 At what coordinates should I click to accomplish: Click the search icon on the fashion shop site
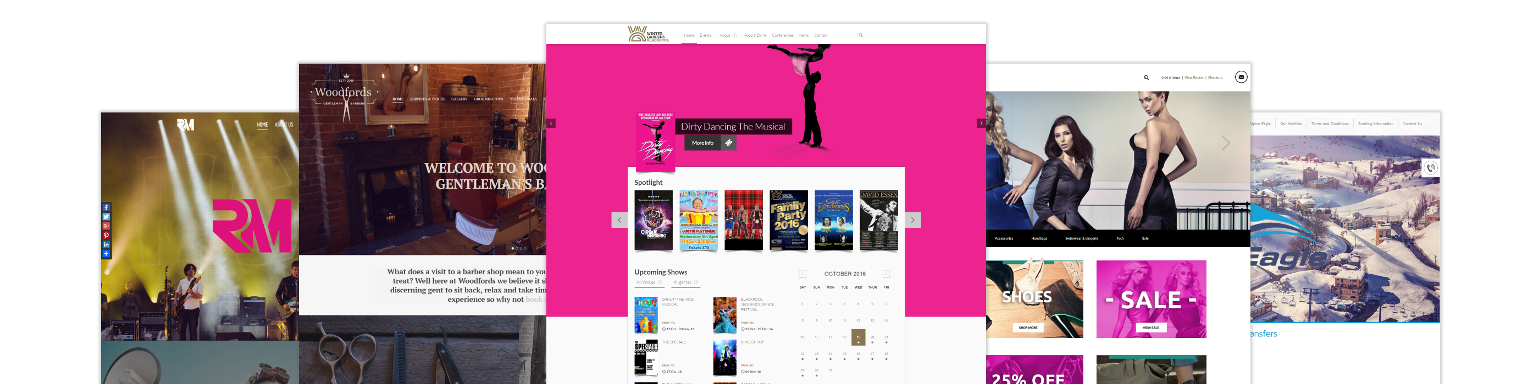[1147, 77]
